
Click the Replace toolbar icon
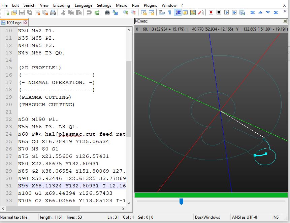[115, 12]
